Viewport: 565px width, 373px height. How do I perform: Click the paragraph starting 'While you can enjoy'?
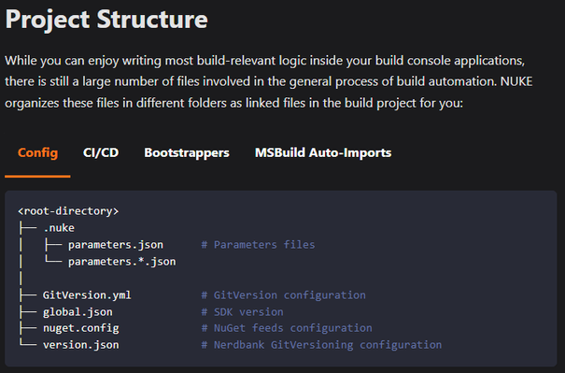click(x=269, y=81)
